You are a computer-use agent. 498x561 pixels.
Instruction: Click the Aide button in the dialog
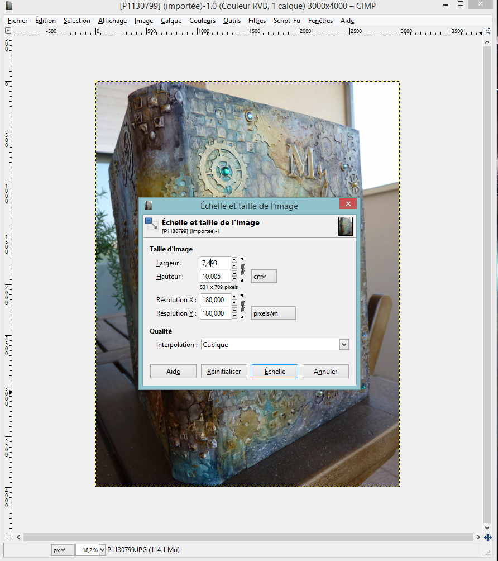[x=173, y=372]
